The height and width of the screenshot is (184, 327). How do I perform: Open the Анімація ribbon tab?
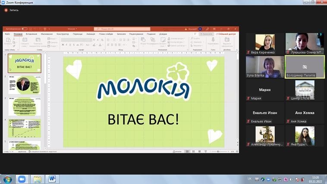click(91, 34)
